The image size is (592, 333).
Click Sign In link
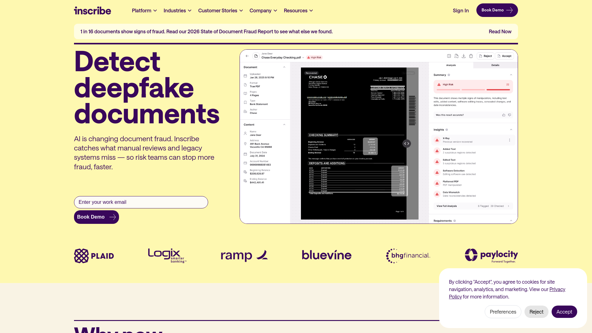pyautogui.click(x=461, y=10)
